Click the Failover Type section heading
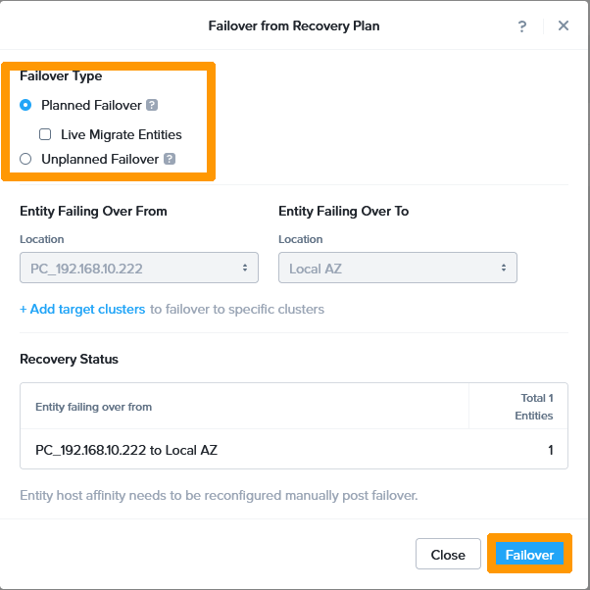This screenshot has width=590, height=590. (61, 75)
